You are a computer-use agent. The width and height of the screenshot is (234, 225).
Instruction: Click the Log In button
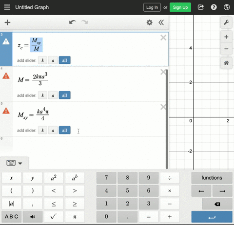click(152, 7)
